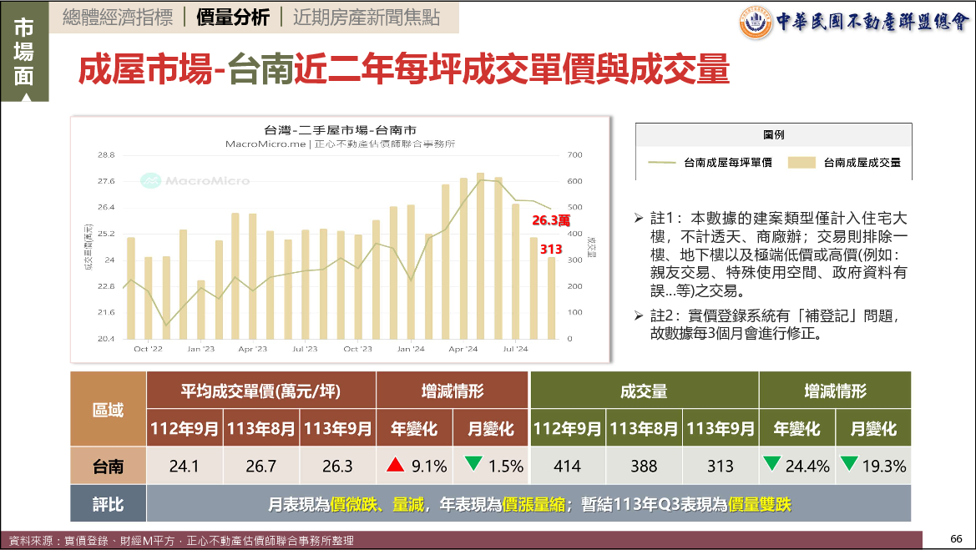
Task: Click the MacroMicro watermark logo in chart
Action: (150, 180)
